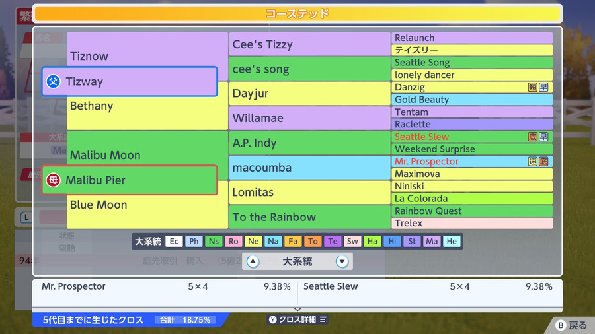Select the Ec lineage swatch

pos(174,241)
